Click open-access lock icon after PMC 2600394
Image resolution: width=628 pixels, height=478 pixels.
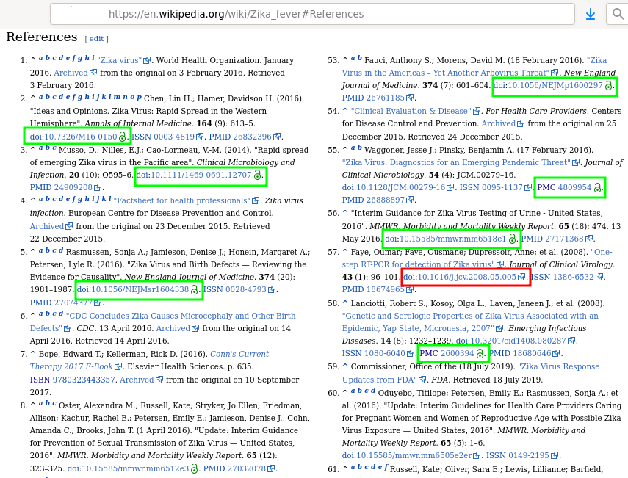tap(480, 353)
